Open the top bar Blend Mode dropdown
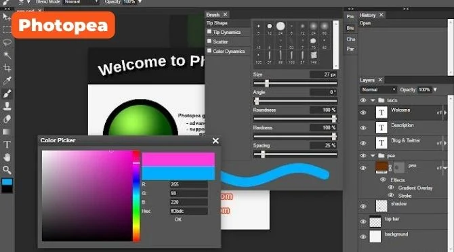 pyautogui.click(x=81, y=2)
